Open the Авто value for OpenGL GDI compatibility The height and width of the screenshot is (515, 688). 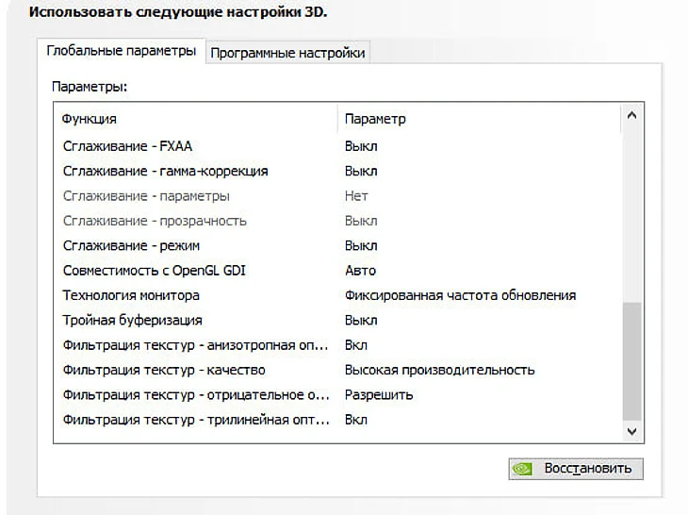pyautogui.click(x=361, y=271)
